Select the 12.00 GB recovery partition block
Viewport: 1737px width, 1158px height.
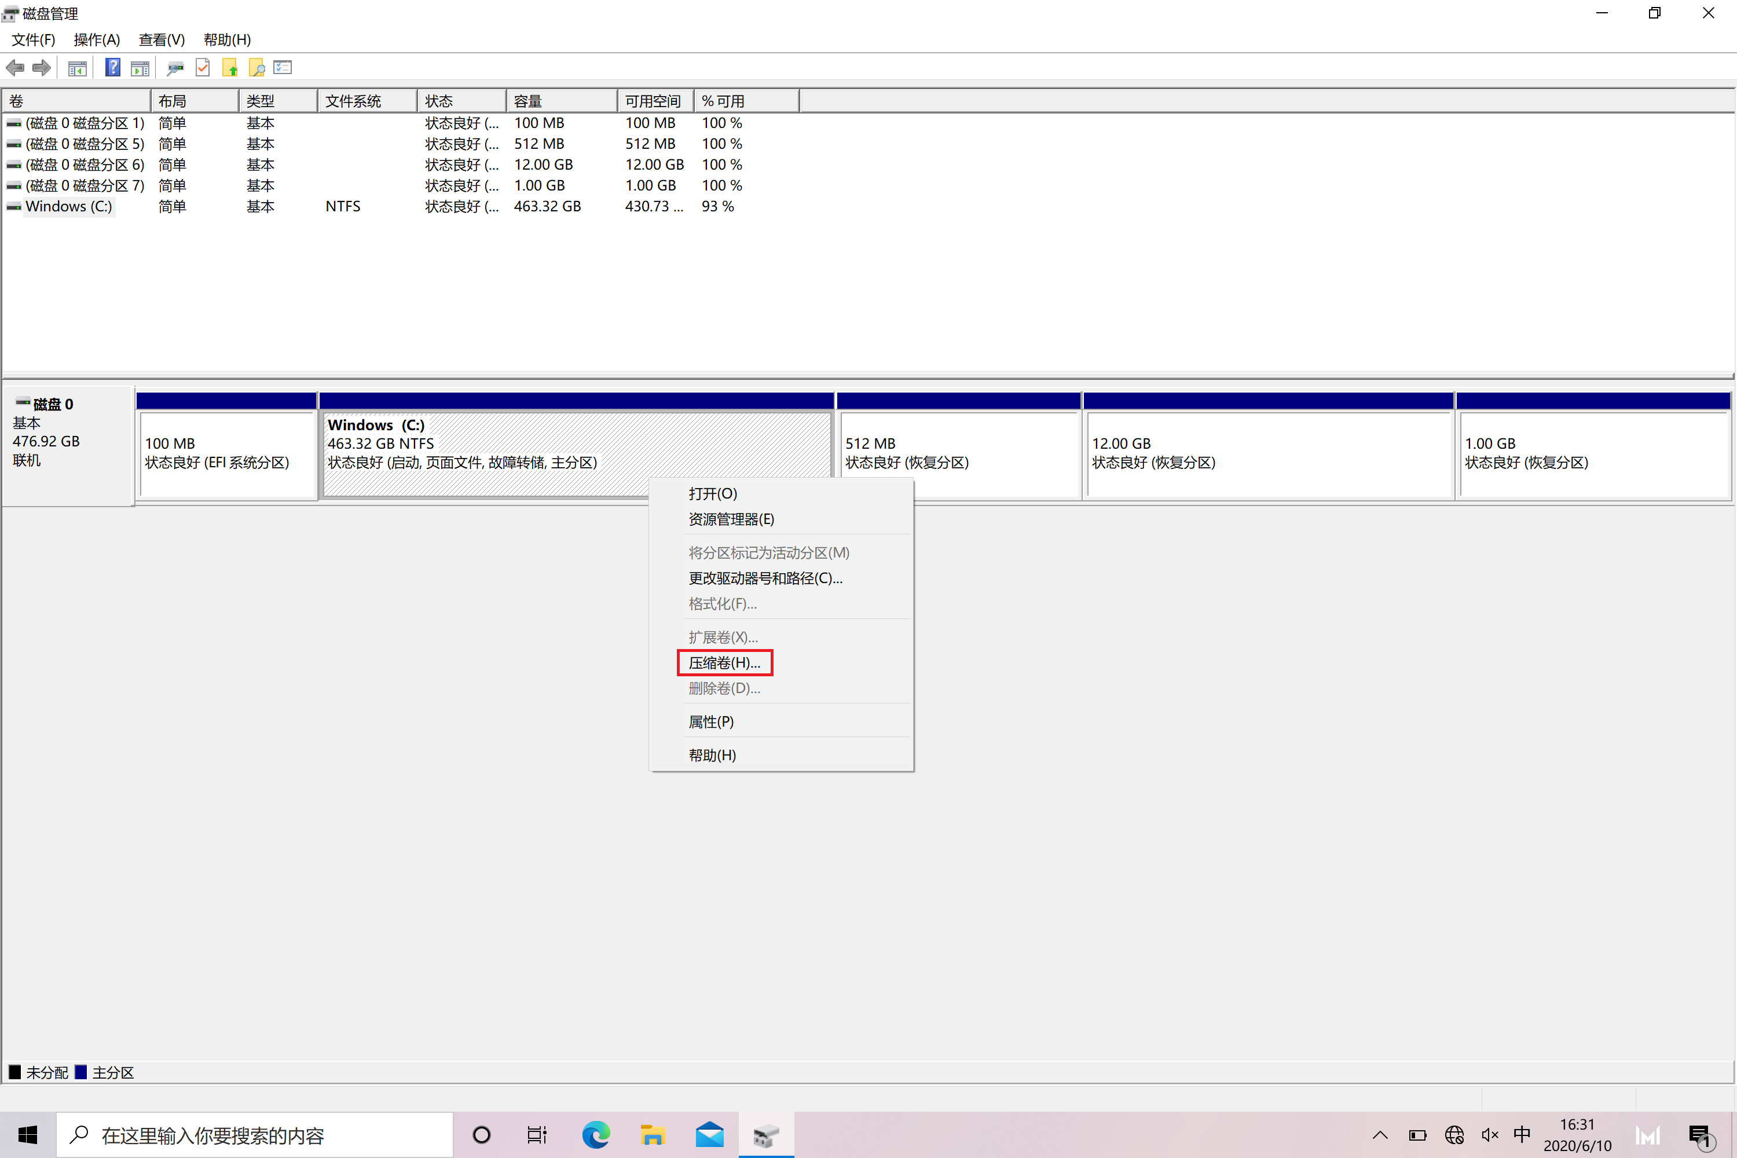tap(1267, 453)
